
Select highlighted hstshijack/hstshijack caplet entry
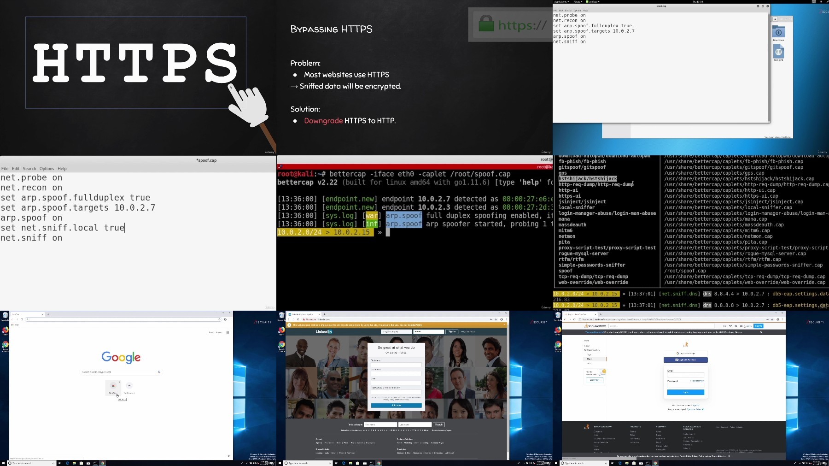click(x=588, y=179)
